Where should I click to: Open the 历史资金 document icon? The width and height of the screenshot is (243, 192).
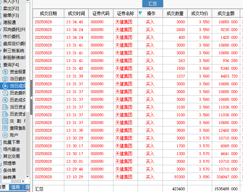point(5,114)
